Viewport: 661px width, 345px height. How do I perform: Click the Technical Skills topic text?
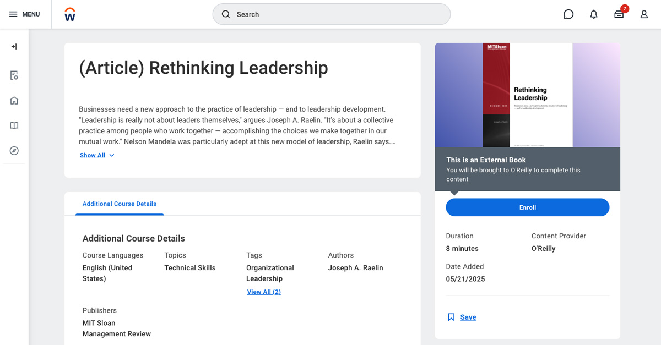(190, 268)
